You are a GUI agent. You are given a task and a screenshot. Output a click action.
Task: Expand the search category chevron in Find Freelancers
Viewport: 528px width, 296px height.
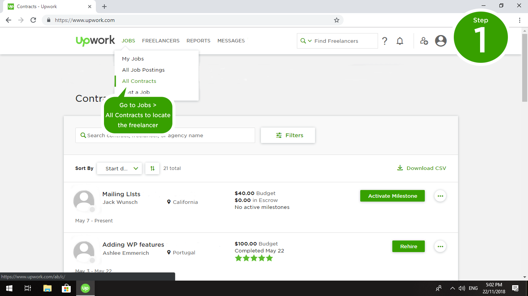(309, 40)
